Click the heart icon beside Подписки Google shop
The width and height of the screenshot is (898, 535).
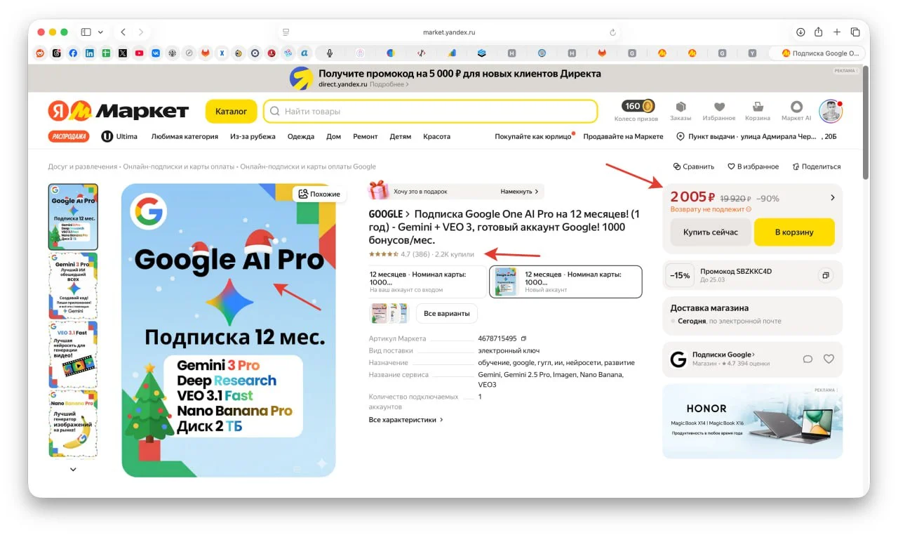pyautogui.click(x=829, y=359)
